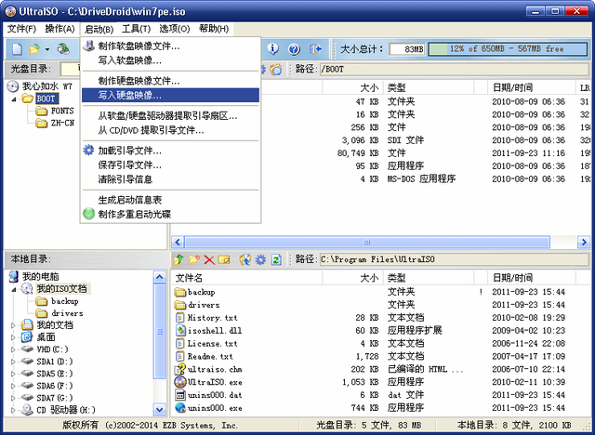Image resolution: width=595 pixels, height=435 pixels.
Task: Open the dropdown arrow beside the Open icon
Action: (x=47, y=49)
